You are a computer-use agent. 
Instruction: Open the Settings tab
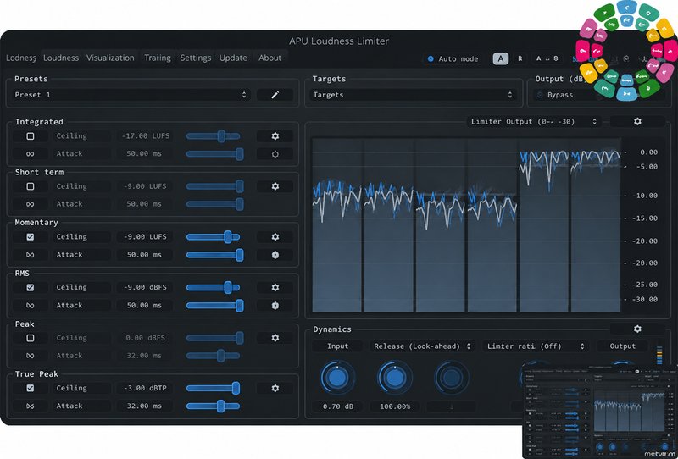(x=196, y=58)
